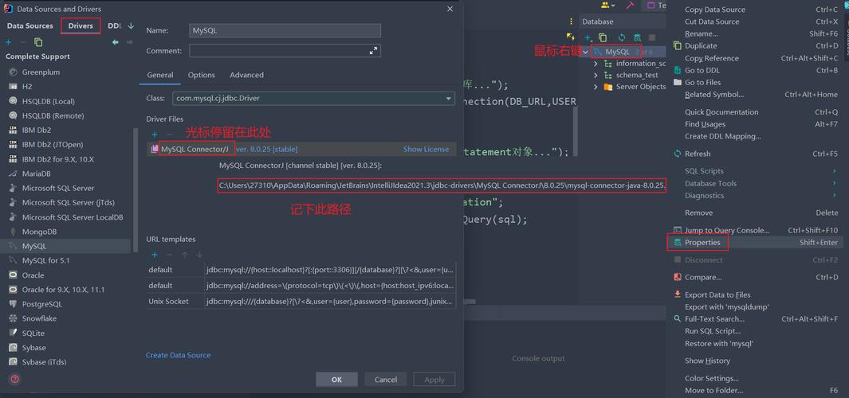Click the users icon in the top toolbar

(x=607, y=5)
